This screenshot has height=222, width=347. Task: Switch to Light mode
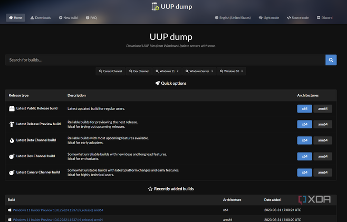pyautogui.click(x=269, y=18)
